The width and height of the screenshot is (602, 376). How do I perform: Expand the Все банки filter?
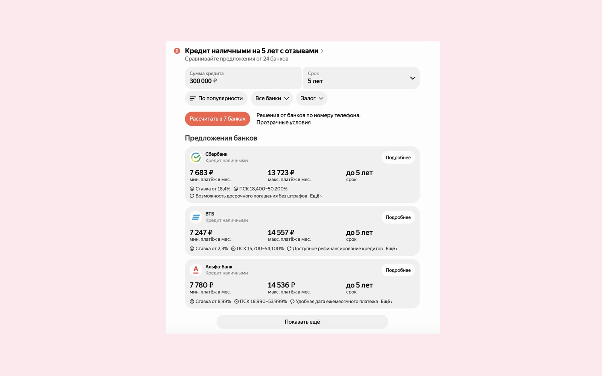272,99
